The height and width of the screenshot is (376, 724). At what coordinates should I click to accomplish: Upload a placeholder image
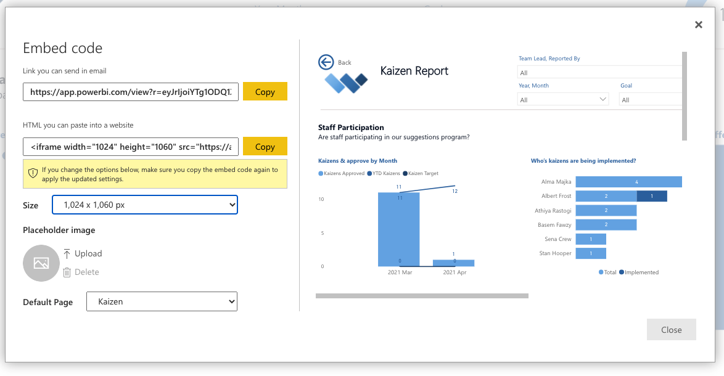83,253
